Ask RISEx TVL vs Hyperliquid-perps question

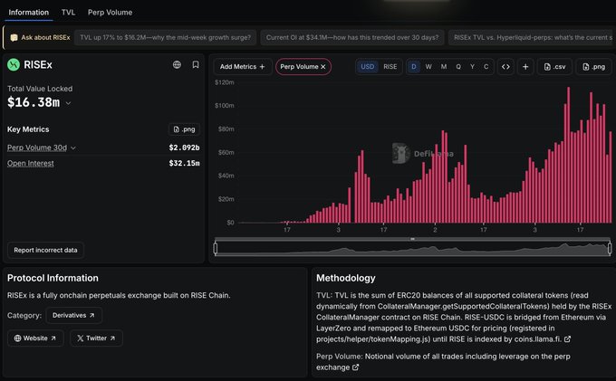tap(533, 37)
